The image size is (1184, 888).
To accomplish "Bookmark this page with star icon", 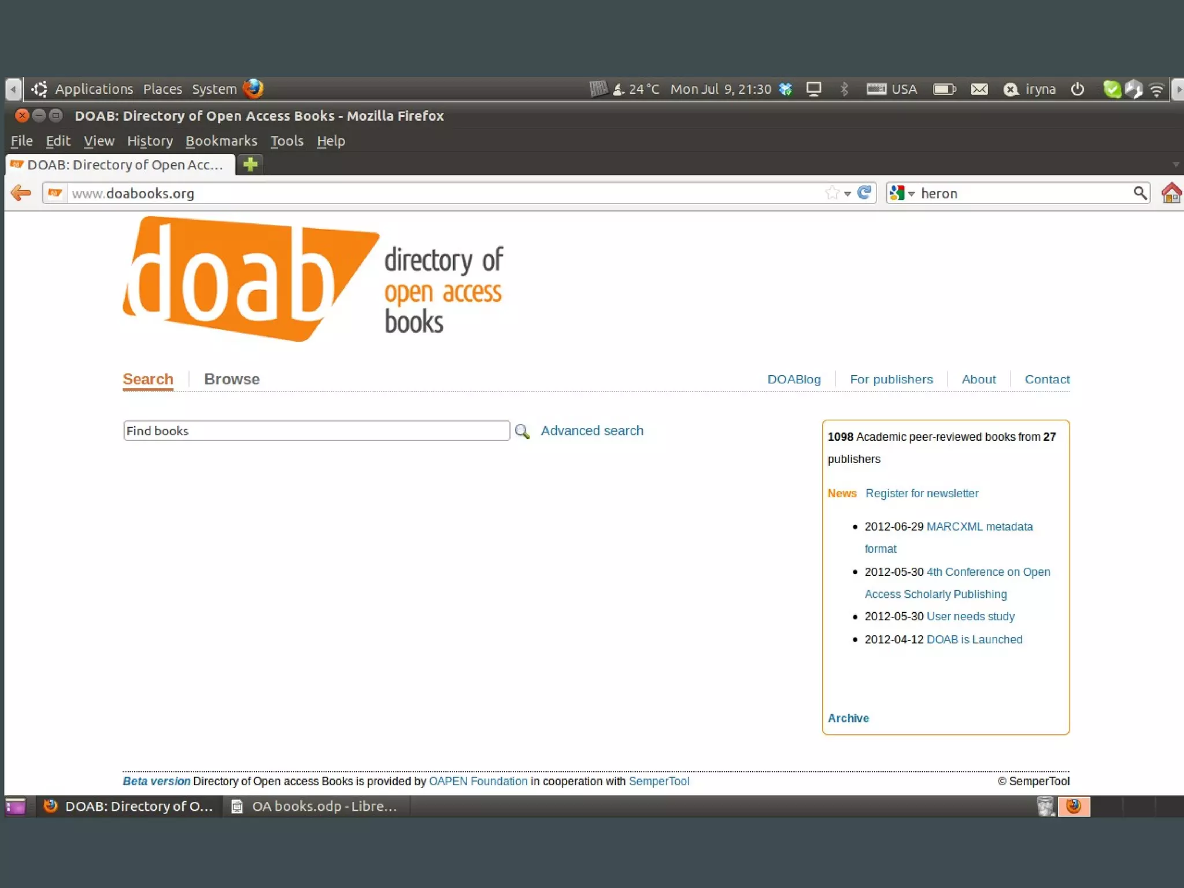I will pos(832,193).
